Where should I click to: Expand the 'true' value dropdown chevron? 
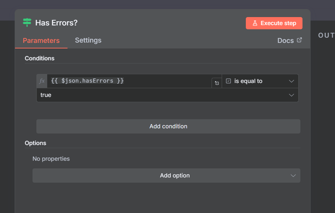tap(292, 95)
